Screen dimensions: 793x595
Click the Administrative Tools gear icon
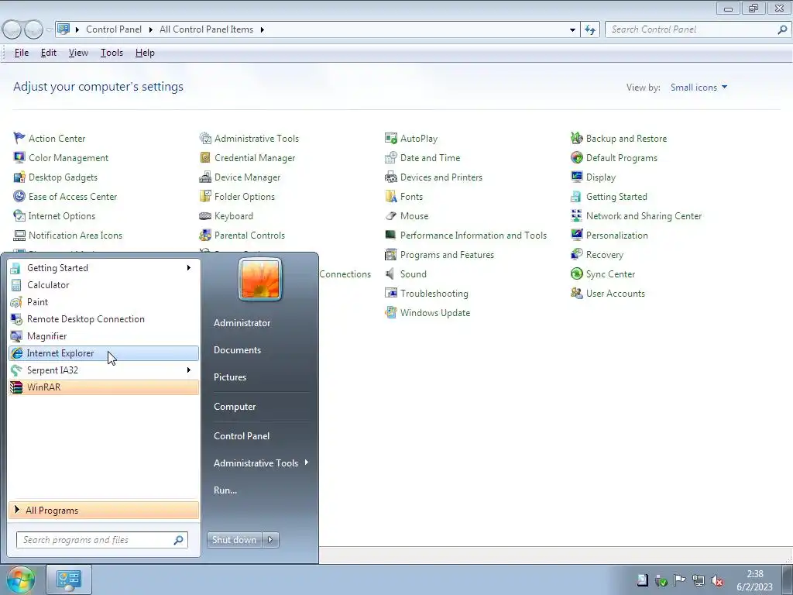pos(204,138)
